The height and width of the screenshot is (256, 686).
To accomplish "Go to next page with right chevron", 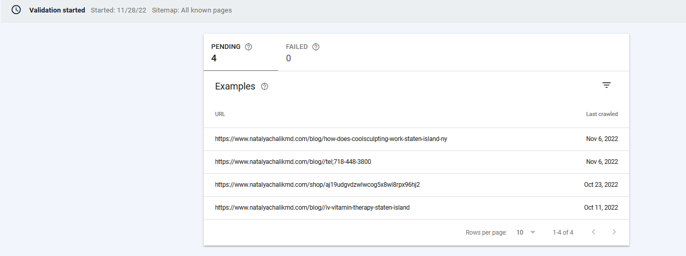I will point(614,232).
